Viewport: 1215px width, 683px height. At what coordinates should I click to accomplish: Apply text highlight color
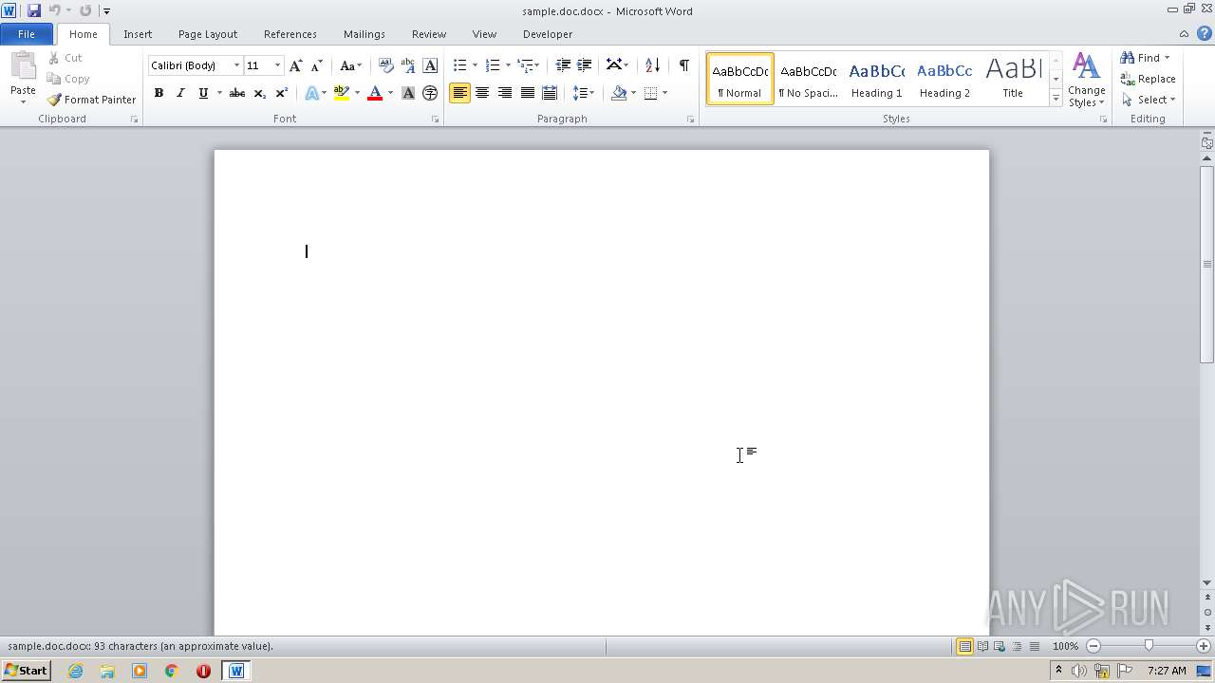pyautogui.click(x=342, y=93)
